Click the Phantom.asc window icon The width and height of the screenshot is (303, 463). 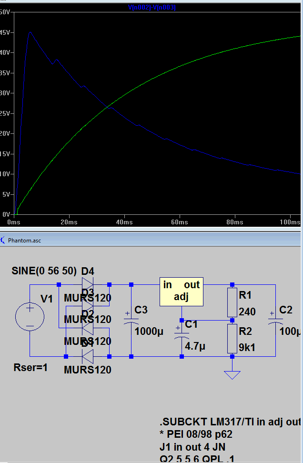(3, 240)
